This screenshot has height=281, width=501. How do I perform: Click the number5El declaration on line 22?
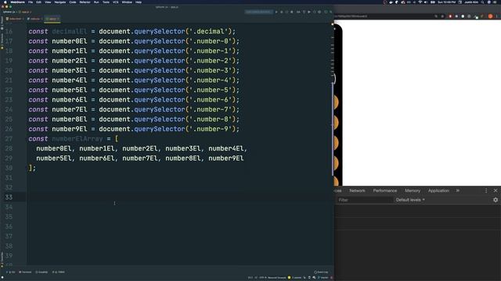[x=70, y=91]
